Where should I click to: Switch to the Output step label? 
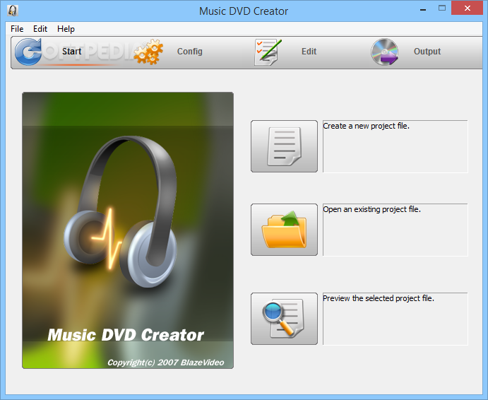(x=427, y=52)
